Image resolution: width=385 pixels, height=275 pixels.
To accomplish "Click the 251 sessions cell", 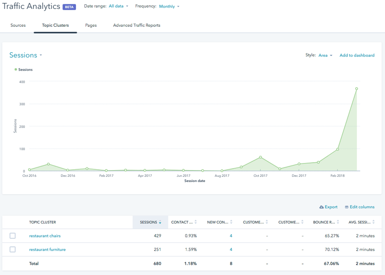I will (157, 250).
